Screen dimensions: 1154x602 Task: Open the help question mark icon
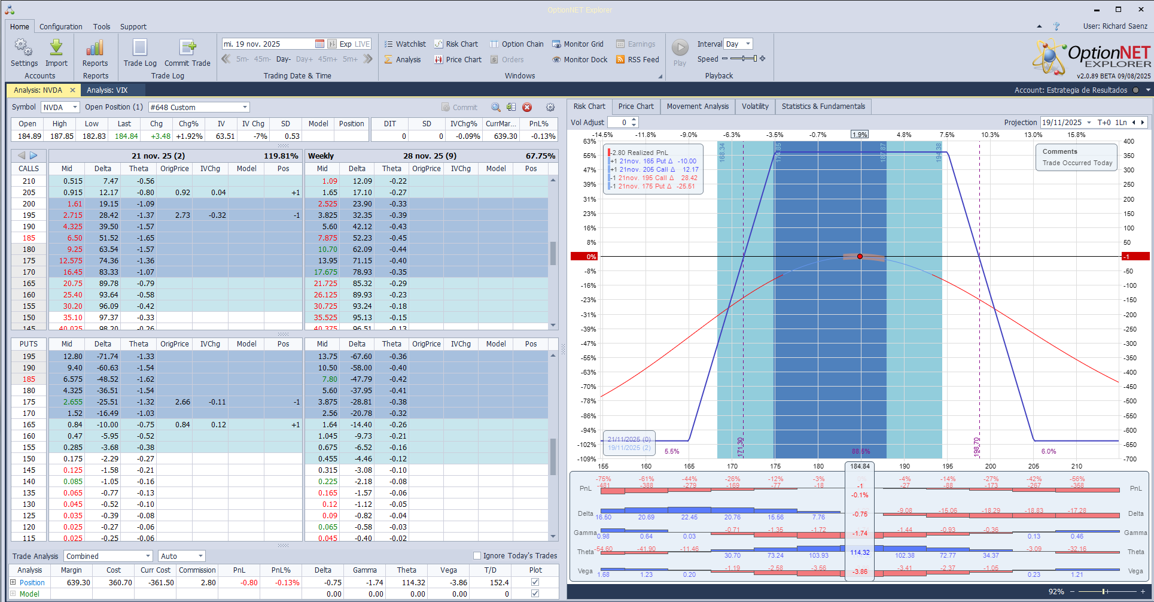click(x=1056, y=26)
